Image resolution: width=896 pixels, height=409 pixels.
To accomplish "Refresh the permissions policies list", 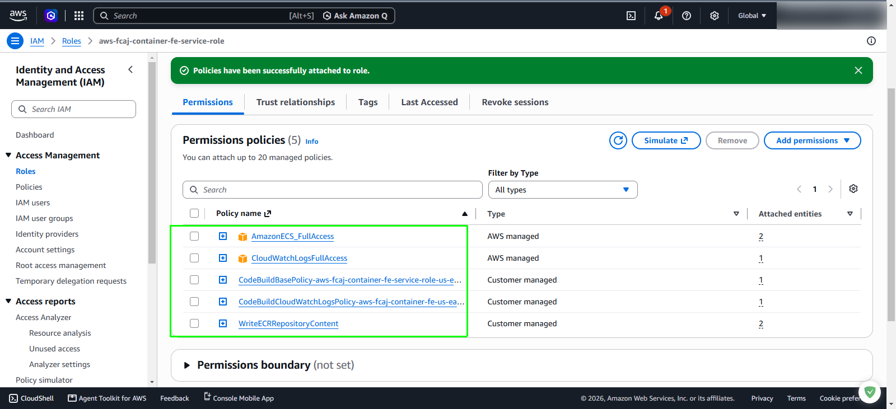I will [x=618, y=140].
